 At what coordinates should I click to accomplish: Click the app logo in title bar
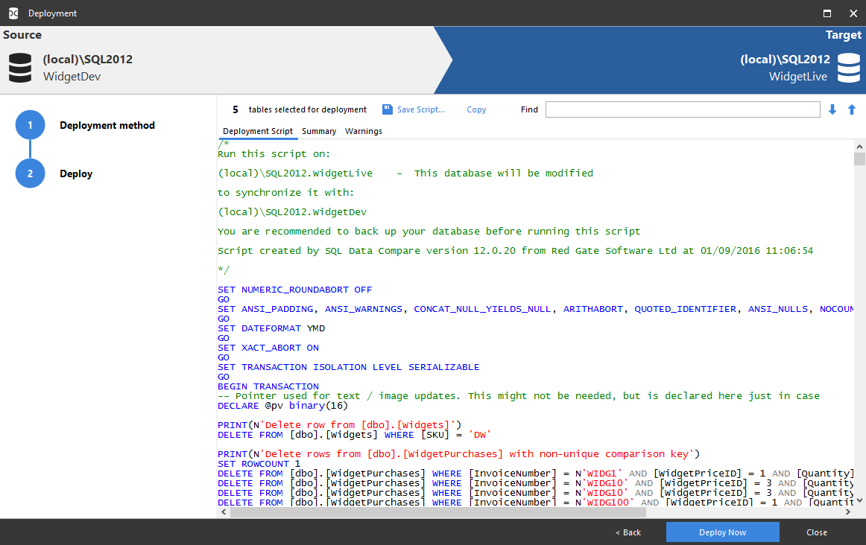(x=13, y=13)
